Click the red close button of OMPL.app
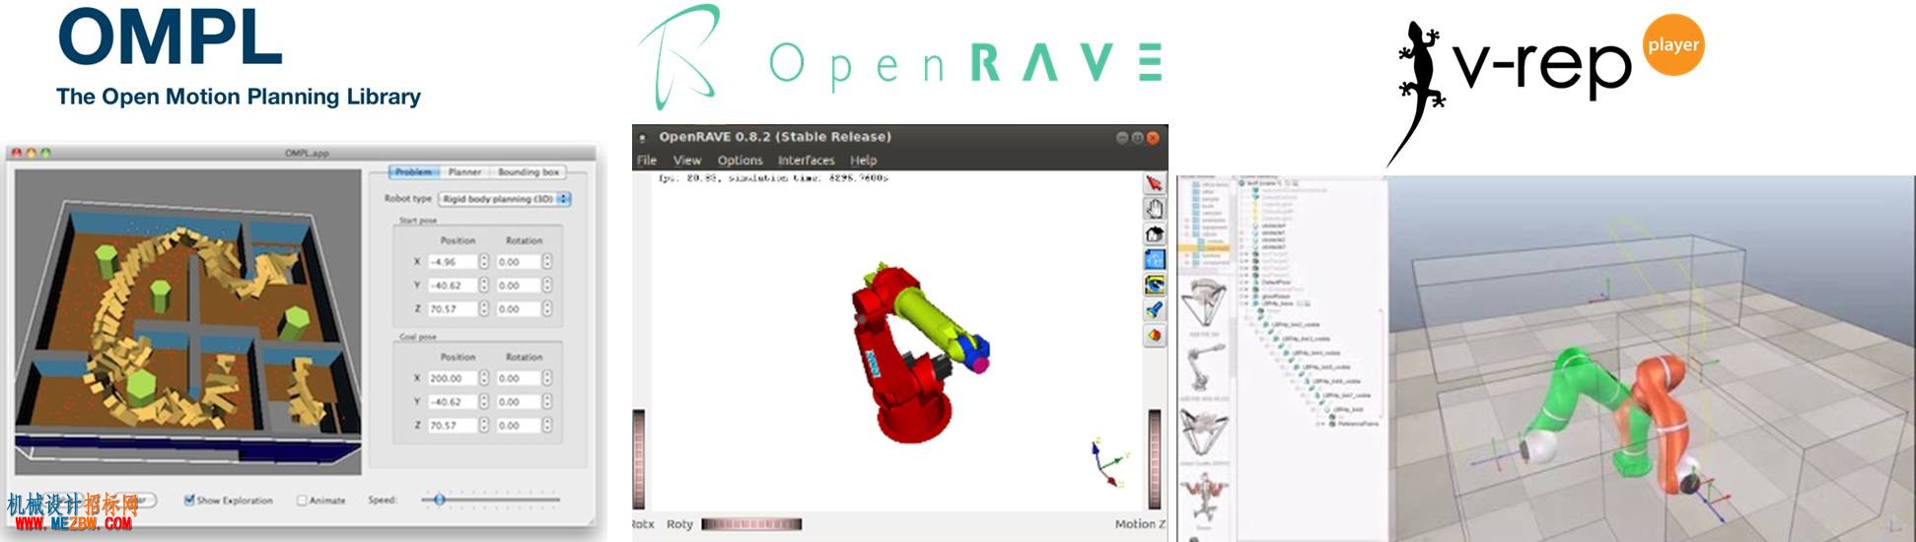Viewport: 1916px width, 542px height. point(17,153)
